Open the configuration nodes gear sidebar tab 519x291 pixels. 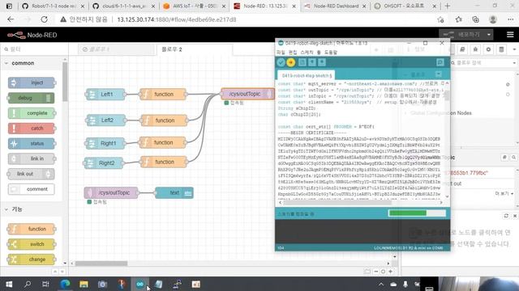point(488,49)
